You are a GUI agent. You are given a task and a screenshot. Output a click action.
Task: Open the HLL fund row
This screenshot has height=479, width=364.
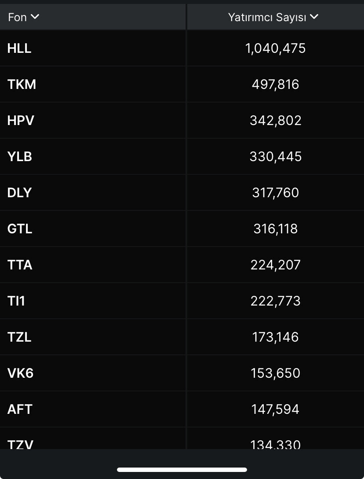coord(19,48)
